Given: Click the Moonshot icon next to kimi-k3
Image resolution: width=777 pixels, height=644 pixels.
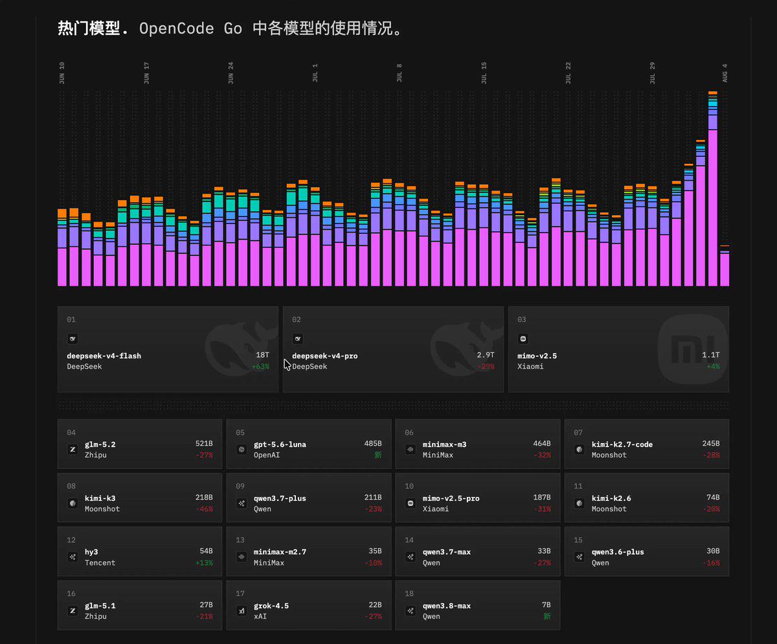Looking at the screenshot, I should [x=73, y=503].
